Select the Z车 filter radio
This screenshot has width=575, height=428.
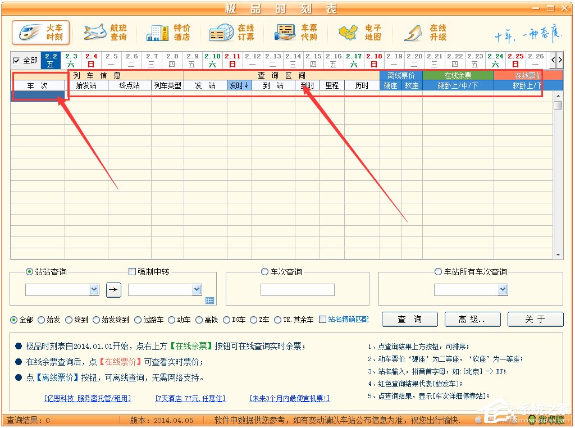click(x=253, y=320)
